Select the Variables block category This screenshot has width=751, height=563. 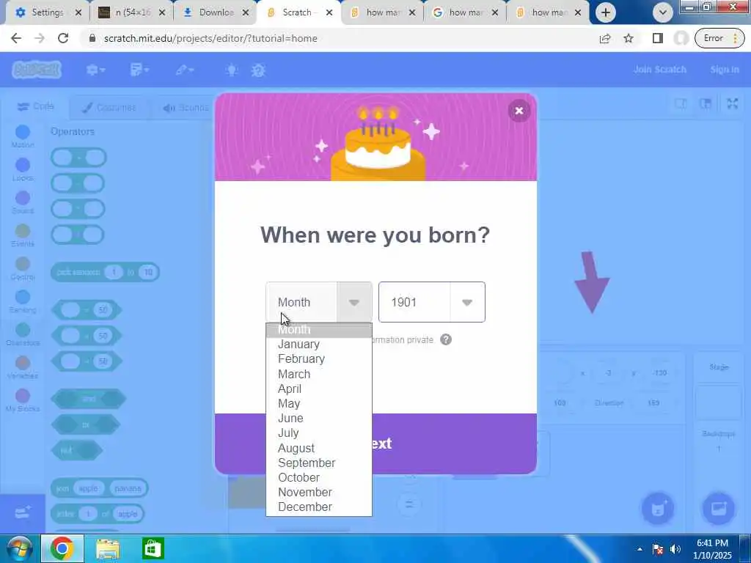(x=23, y=367)
